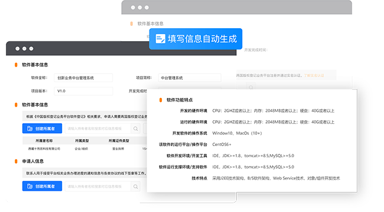Click the first dot in dark window title bar

point(17,49)
